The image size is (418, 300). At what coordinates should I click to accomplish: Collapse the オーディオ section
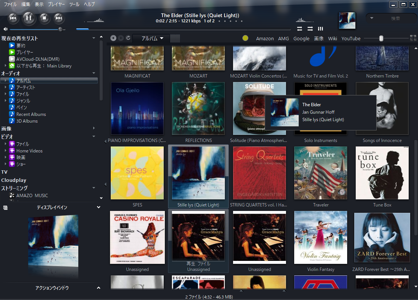point(94,73)
